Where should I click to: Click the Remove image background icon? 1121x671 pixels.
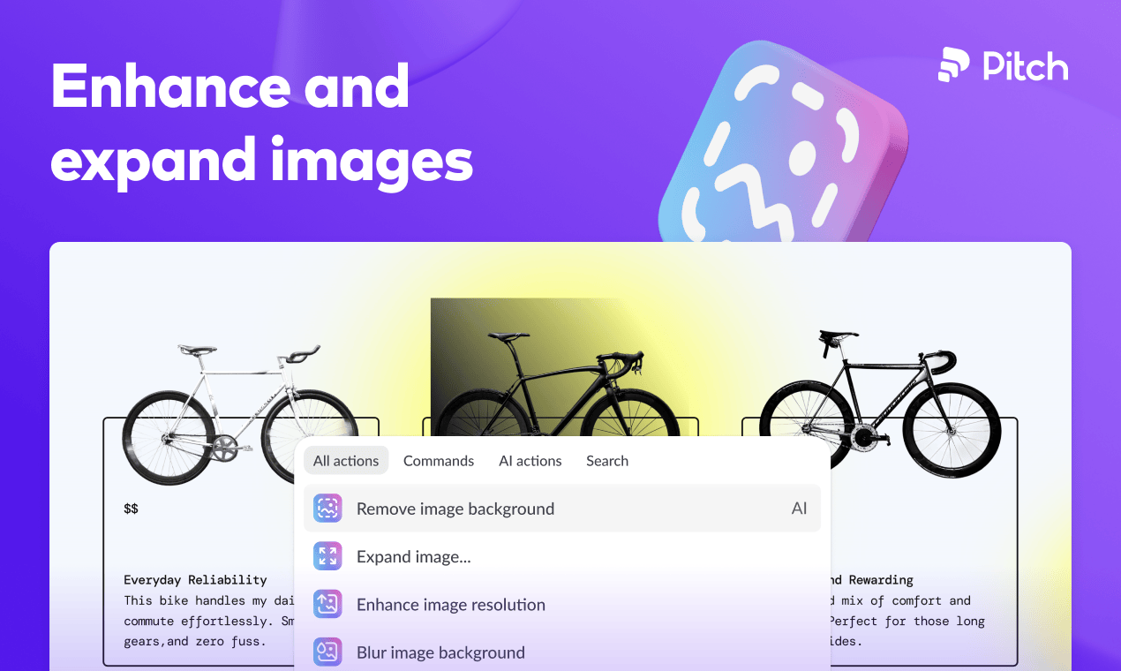(x=327, y=509)
